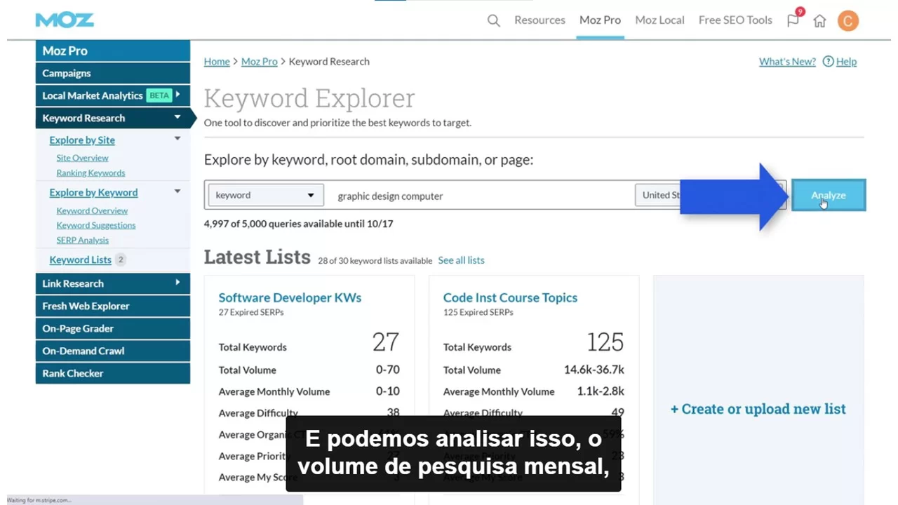Select '125 Expired SERPs' text
The width and height of the screenshot is (898, 505).
coord(478,312)
